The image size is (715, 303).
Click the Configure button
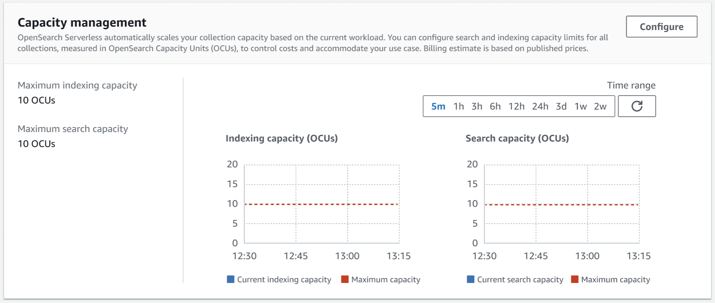[x=661, y=27]
